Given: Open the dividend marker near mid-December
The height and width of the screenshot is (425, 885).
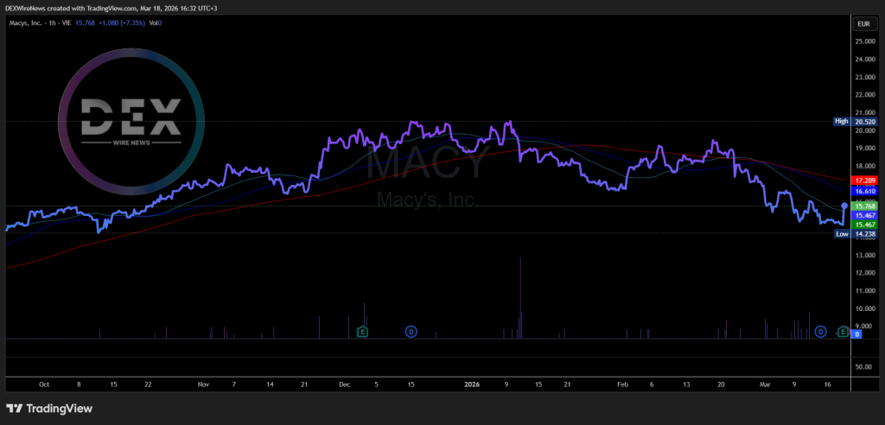Looking at the screenshot, I should (x=411, y=332).
